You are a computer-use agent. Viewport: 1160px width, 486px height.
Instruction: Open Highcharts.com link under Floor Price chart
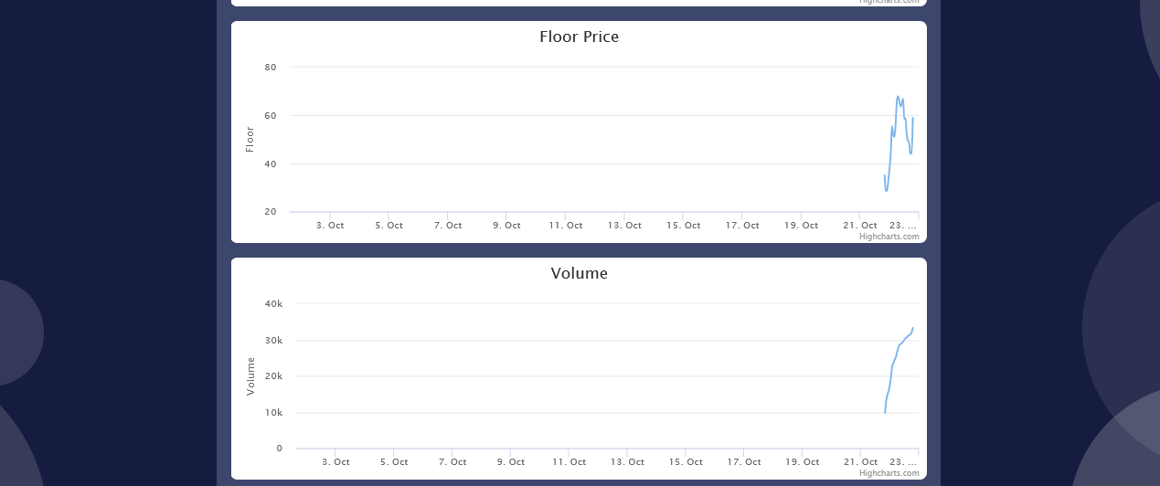pyautogui.click(x=889, y=237)
